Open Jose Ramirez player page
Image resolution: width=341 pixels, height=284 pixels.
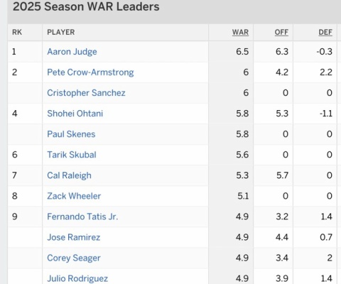pyautogui.click(x=74, y=237)
